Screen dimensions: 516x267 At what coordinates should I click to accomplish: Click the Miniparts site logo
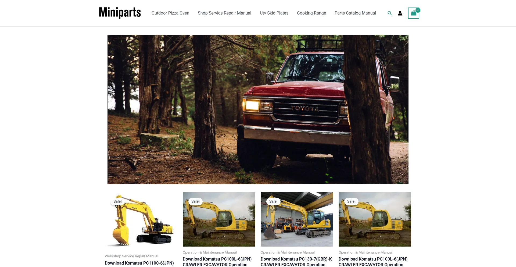tap(120, 13)
